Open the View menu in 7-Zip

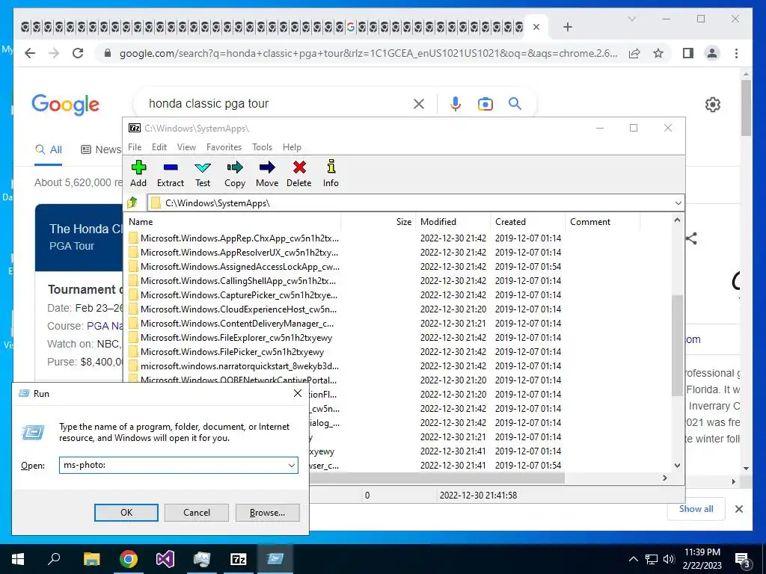point(186,147)
